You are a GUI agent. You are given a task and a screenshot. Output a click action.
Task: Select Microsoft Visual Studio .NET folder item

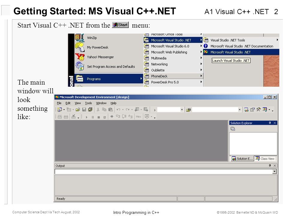[173, 40]
